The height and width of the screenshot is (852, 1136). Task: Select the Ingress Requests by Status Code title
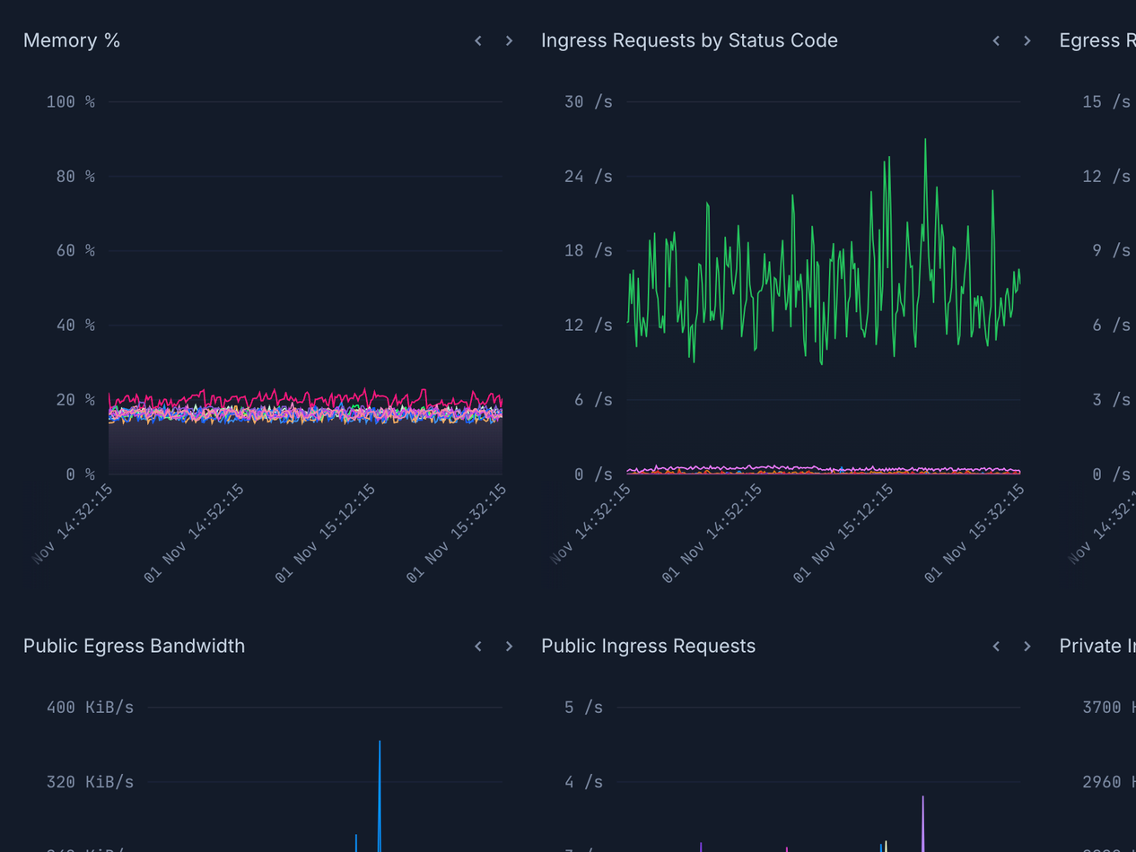point(689,40)
